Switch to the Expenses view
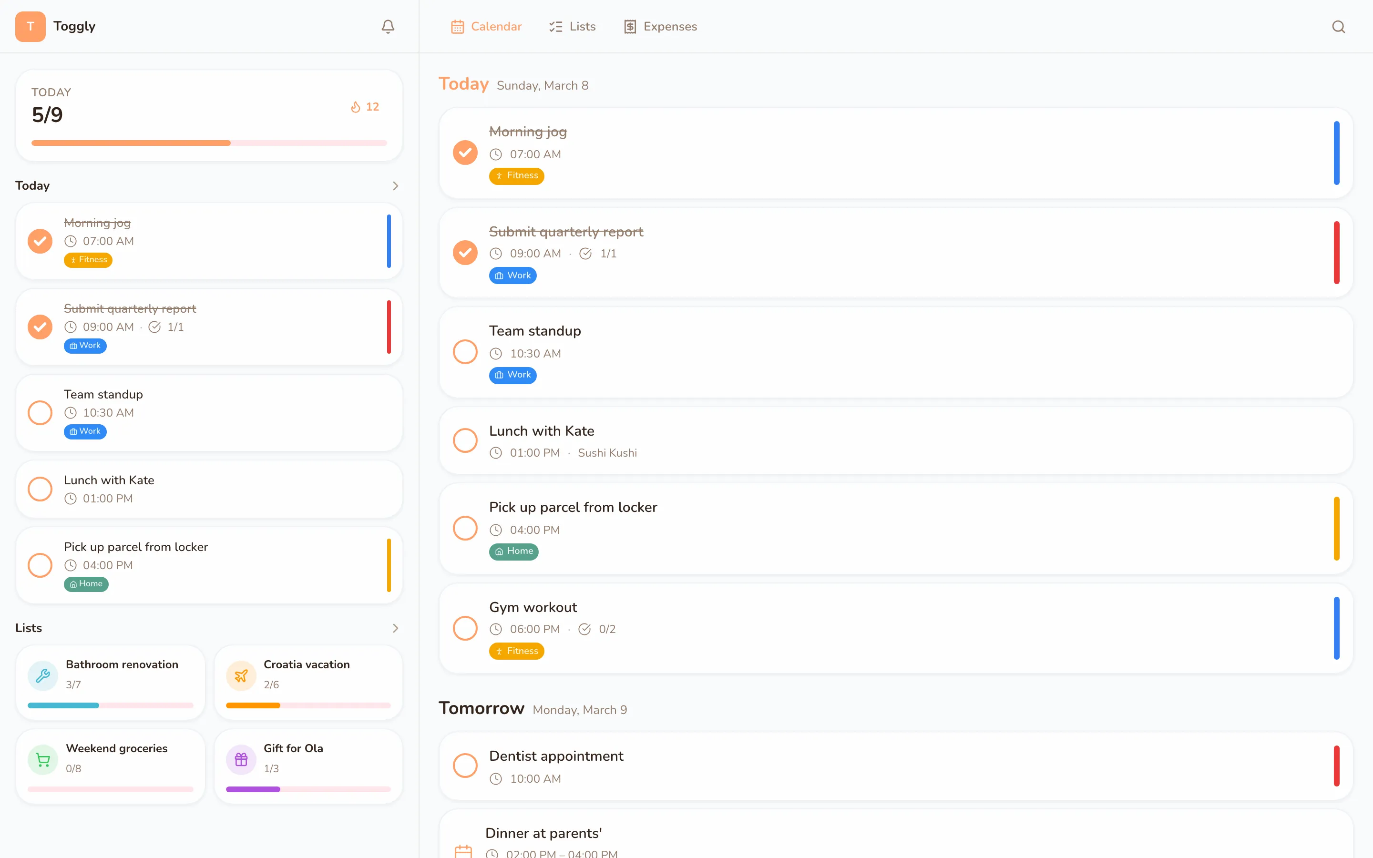Screen dimensions: 1373x858 [660, 26]
